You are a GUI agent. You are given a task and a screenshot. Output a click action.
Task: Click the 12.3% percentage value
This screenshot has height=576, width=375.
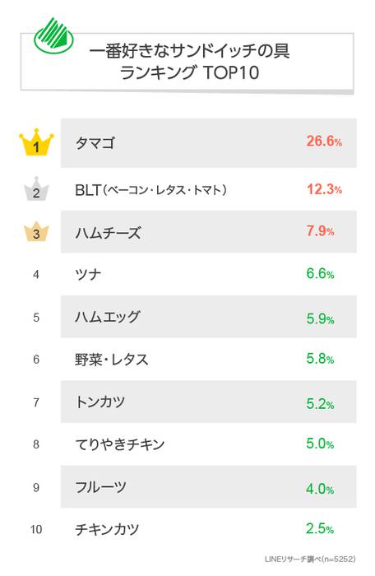(324, 189)
